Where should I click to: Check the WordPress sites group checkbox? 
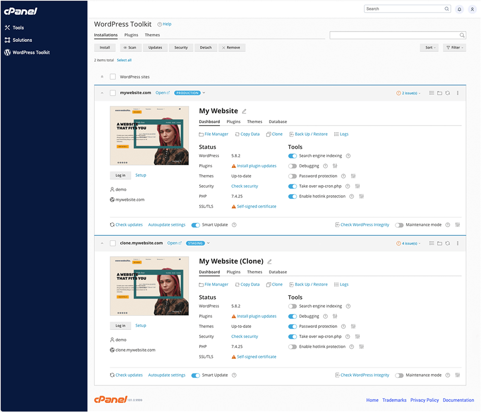pyautogui.click(x=113, y=76)
